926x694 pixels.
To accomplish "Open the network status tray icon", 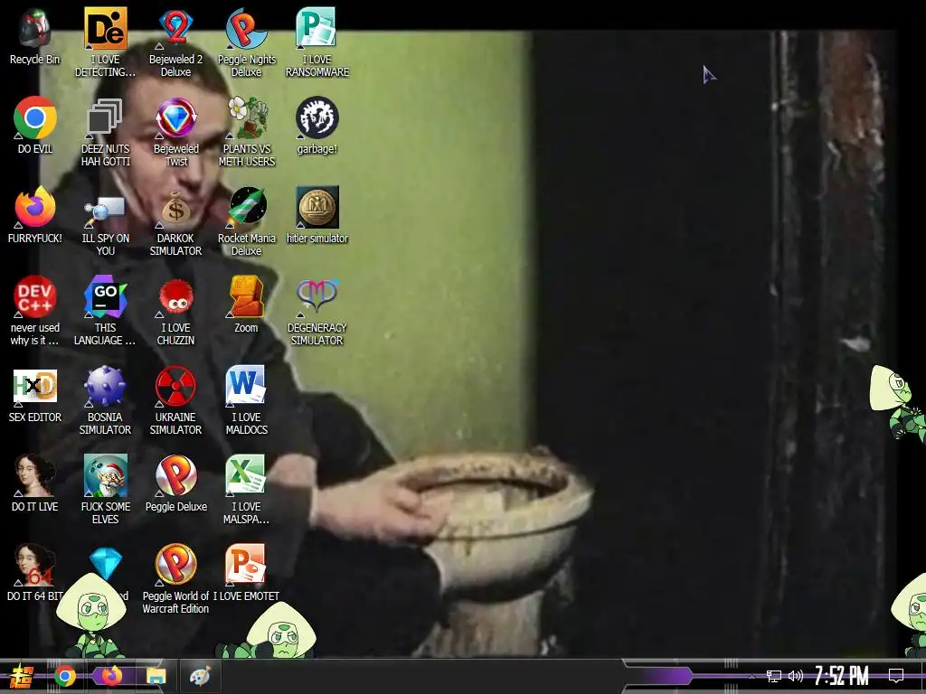I will point(774,676).
